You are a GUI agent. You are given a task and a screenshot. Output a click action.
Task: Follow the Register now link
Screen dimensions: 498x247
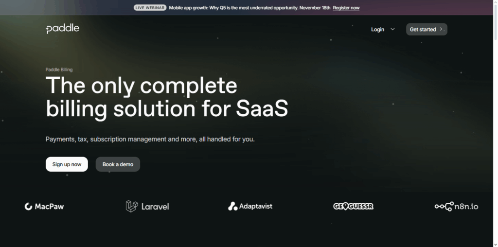coord(346,8)
